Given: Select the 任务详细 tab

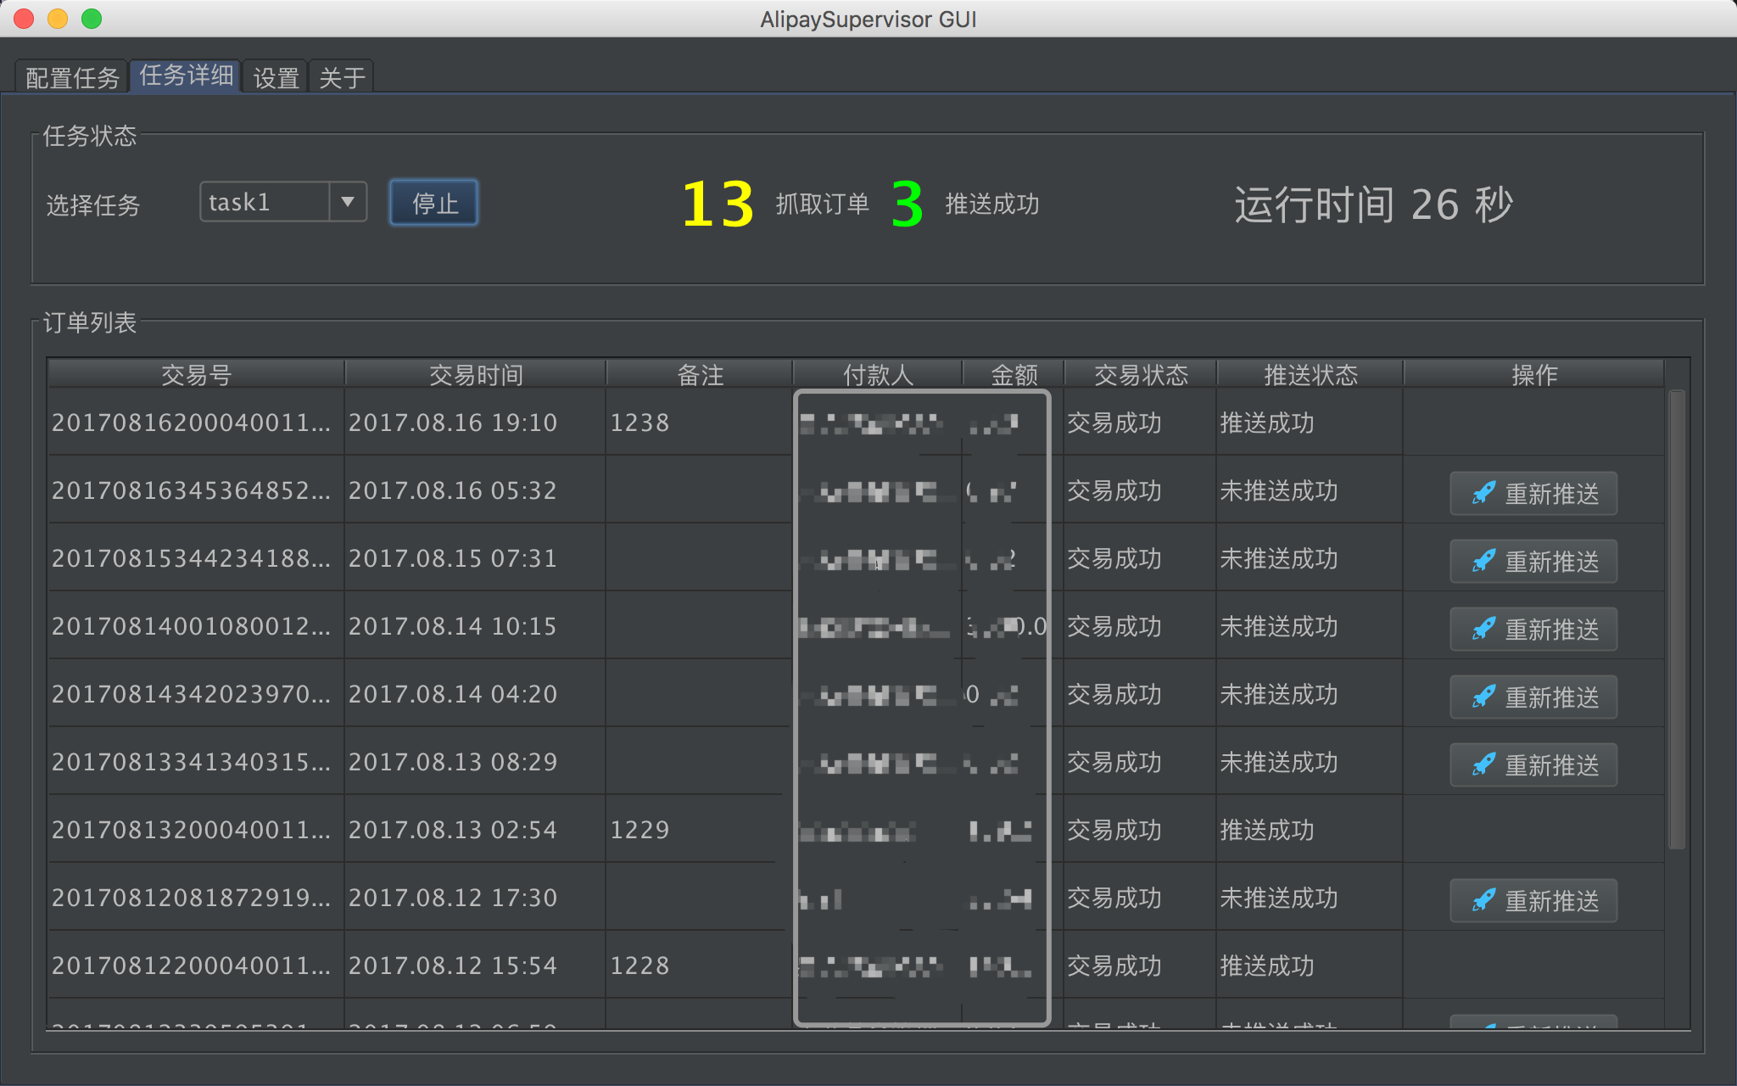Looking at the screenshot, I should 187,76.
